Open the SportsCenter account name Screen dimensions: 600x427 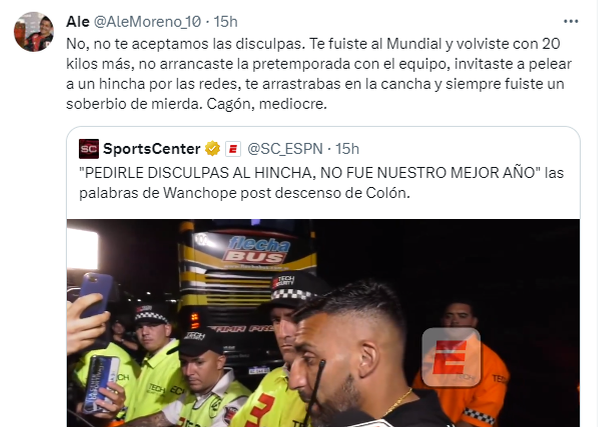152,149
